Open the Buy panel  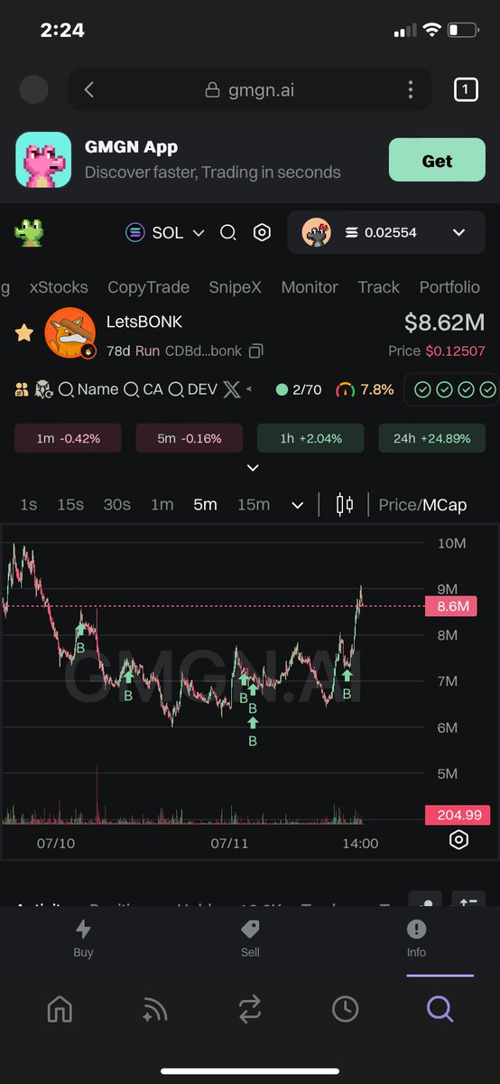83,939
